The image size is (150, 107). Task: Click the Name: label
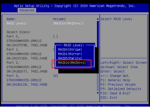coord(11,19)
